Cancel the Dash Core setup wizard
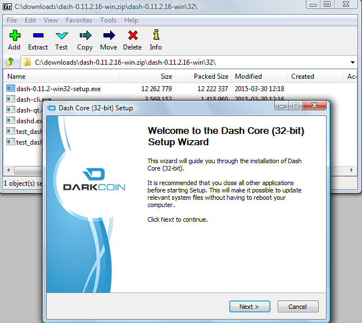 coord(298,306)
